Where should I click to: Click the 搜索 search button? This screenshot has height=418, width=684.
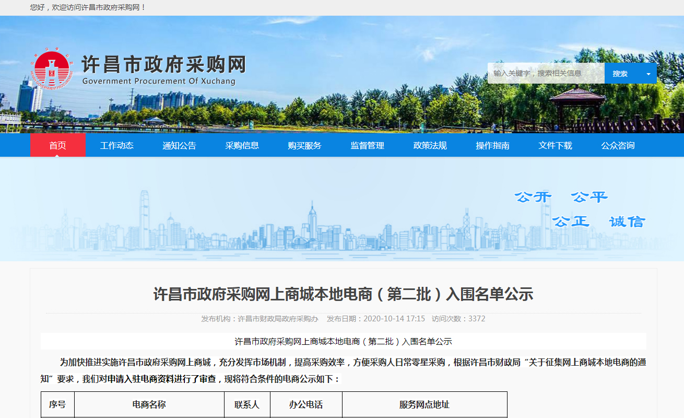(x=620, y=74)
